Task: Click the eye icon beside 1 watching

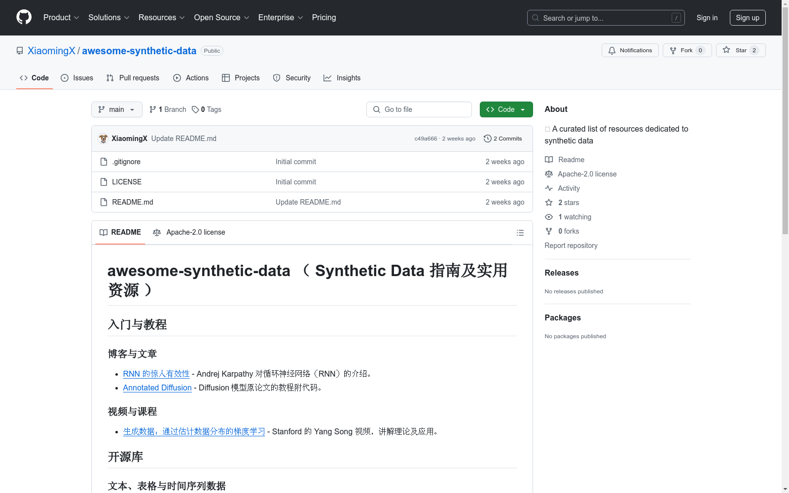Action: 549,217
